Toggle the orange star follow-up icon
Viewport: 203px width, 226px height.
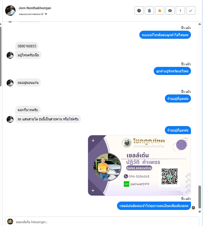coord(160,11)
